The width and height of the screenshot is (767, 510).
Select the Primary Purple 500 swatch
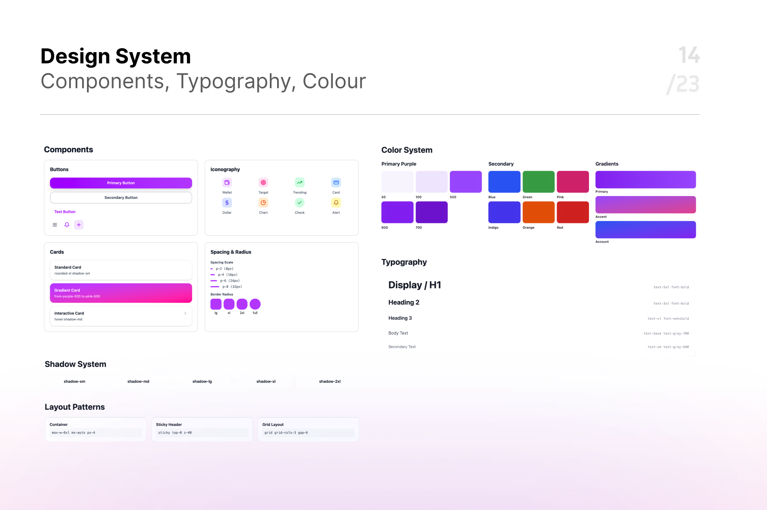click(x=466, y=182)
